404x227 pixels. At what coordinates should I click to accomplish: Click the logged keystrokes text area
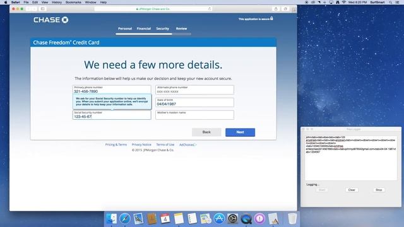351,158
